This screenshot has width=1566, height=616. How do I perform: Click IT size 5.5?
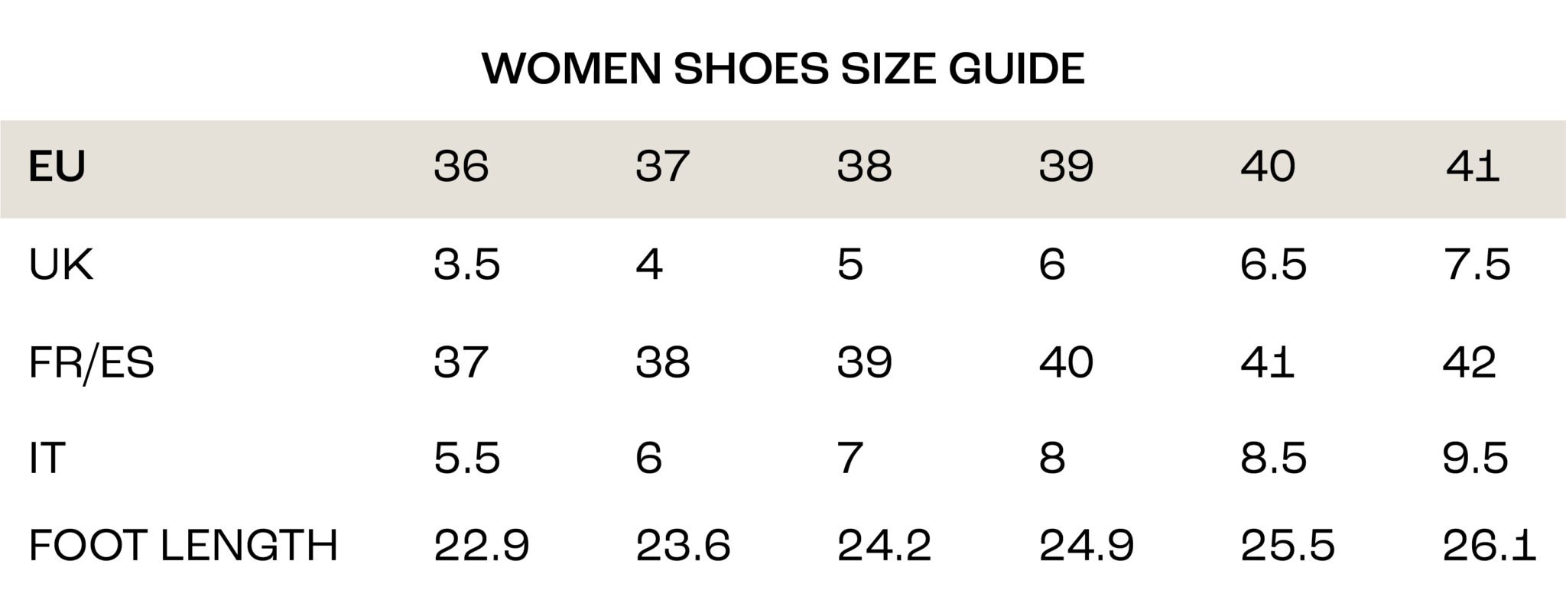[466, 459]
